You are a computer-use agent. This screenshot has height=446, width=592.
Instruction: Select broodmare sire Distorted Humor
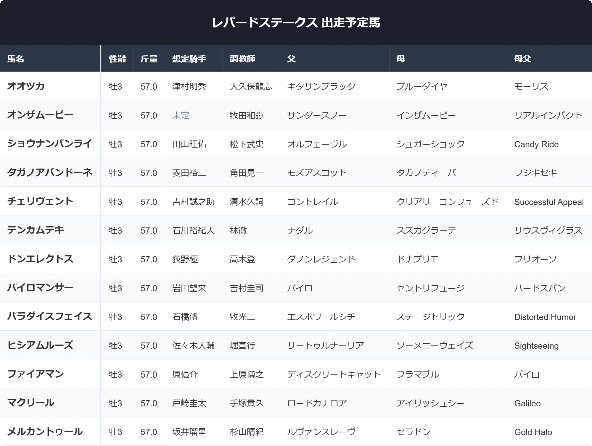tap(545, 317)
